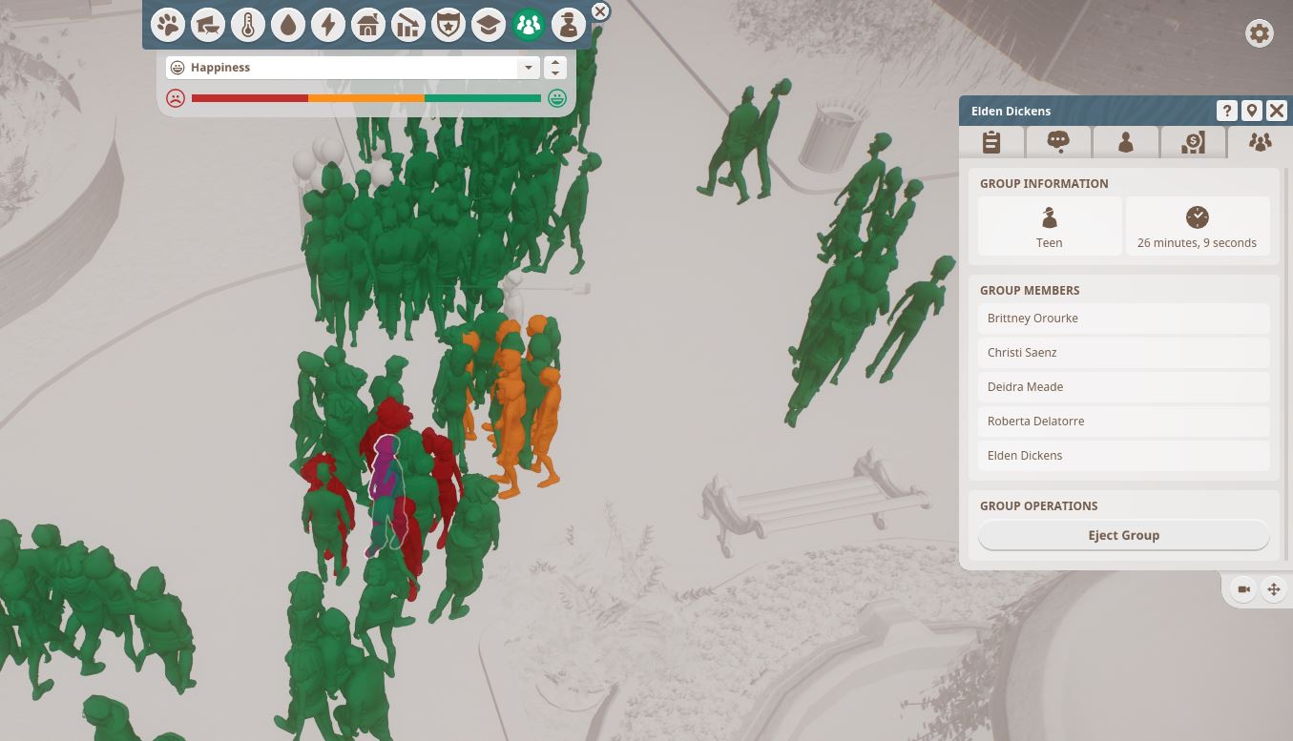Locate Elden Dickens with the map pin button
1293x741 pixels.
point(1252,112)
